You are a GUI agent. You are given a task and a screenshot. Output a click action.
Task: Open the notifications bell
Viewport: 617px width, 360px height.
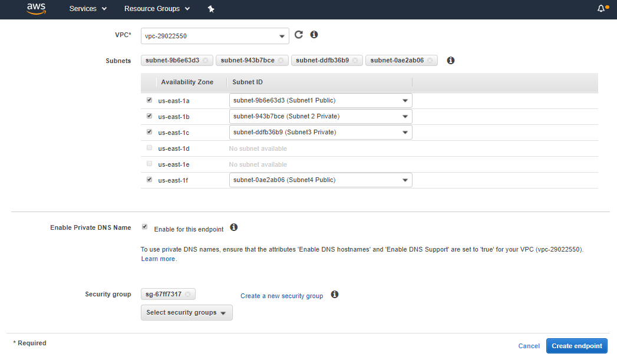pos(602,9)
